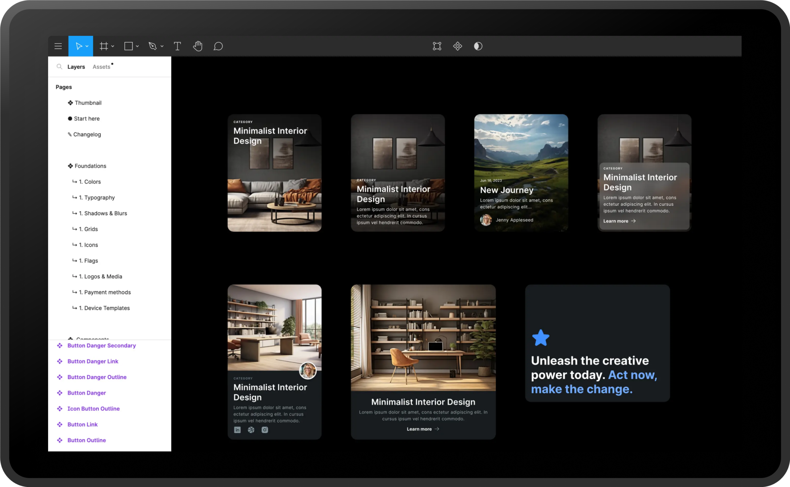The height and width of the screenshot is (487, 790).
Task: Select the Button Danger Outline component
Action: point(97,377)
